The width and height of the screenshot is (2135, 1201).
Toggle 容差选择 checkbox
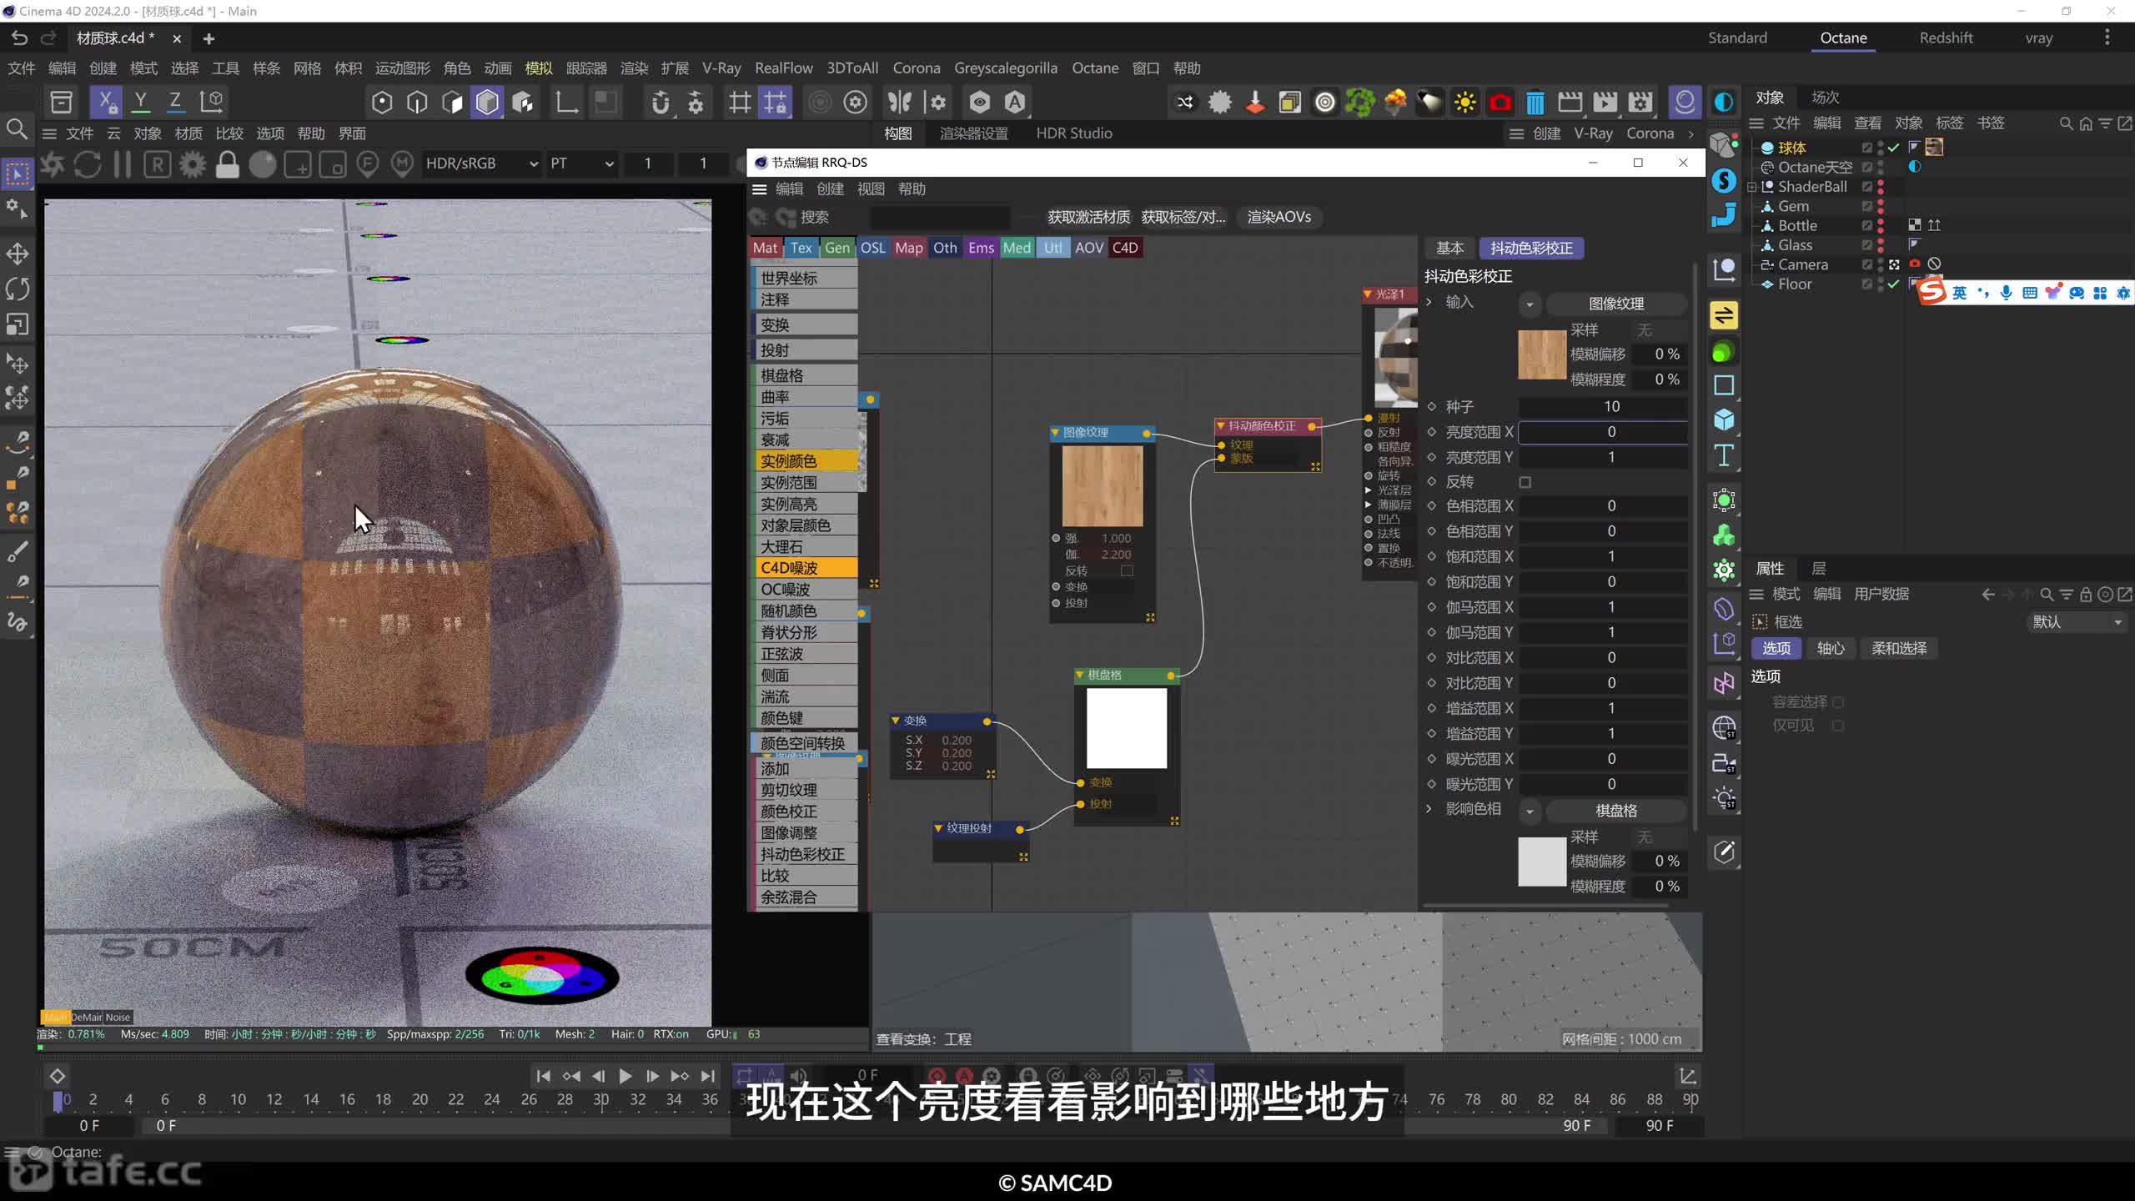click(1838, 702)
